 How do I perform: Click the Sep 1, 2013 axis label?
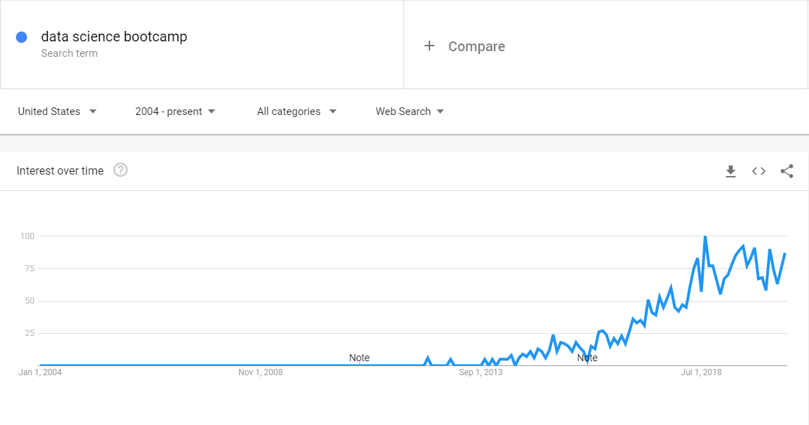click(481, 372)
